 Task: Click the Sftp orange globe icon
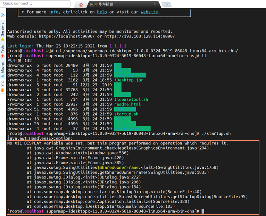point(3,90)
